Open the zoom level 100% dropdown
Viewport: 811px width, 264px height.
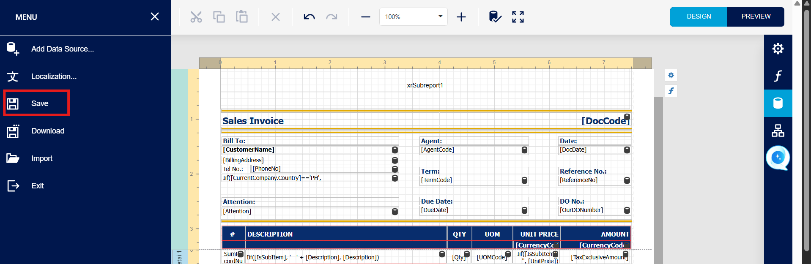[414, 17]
